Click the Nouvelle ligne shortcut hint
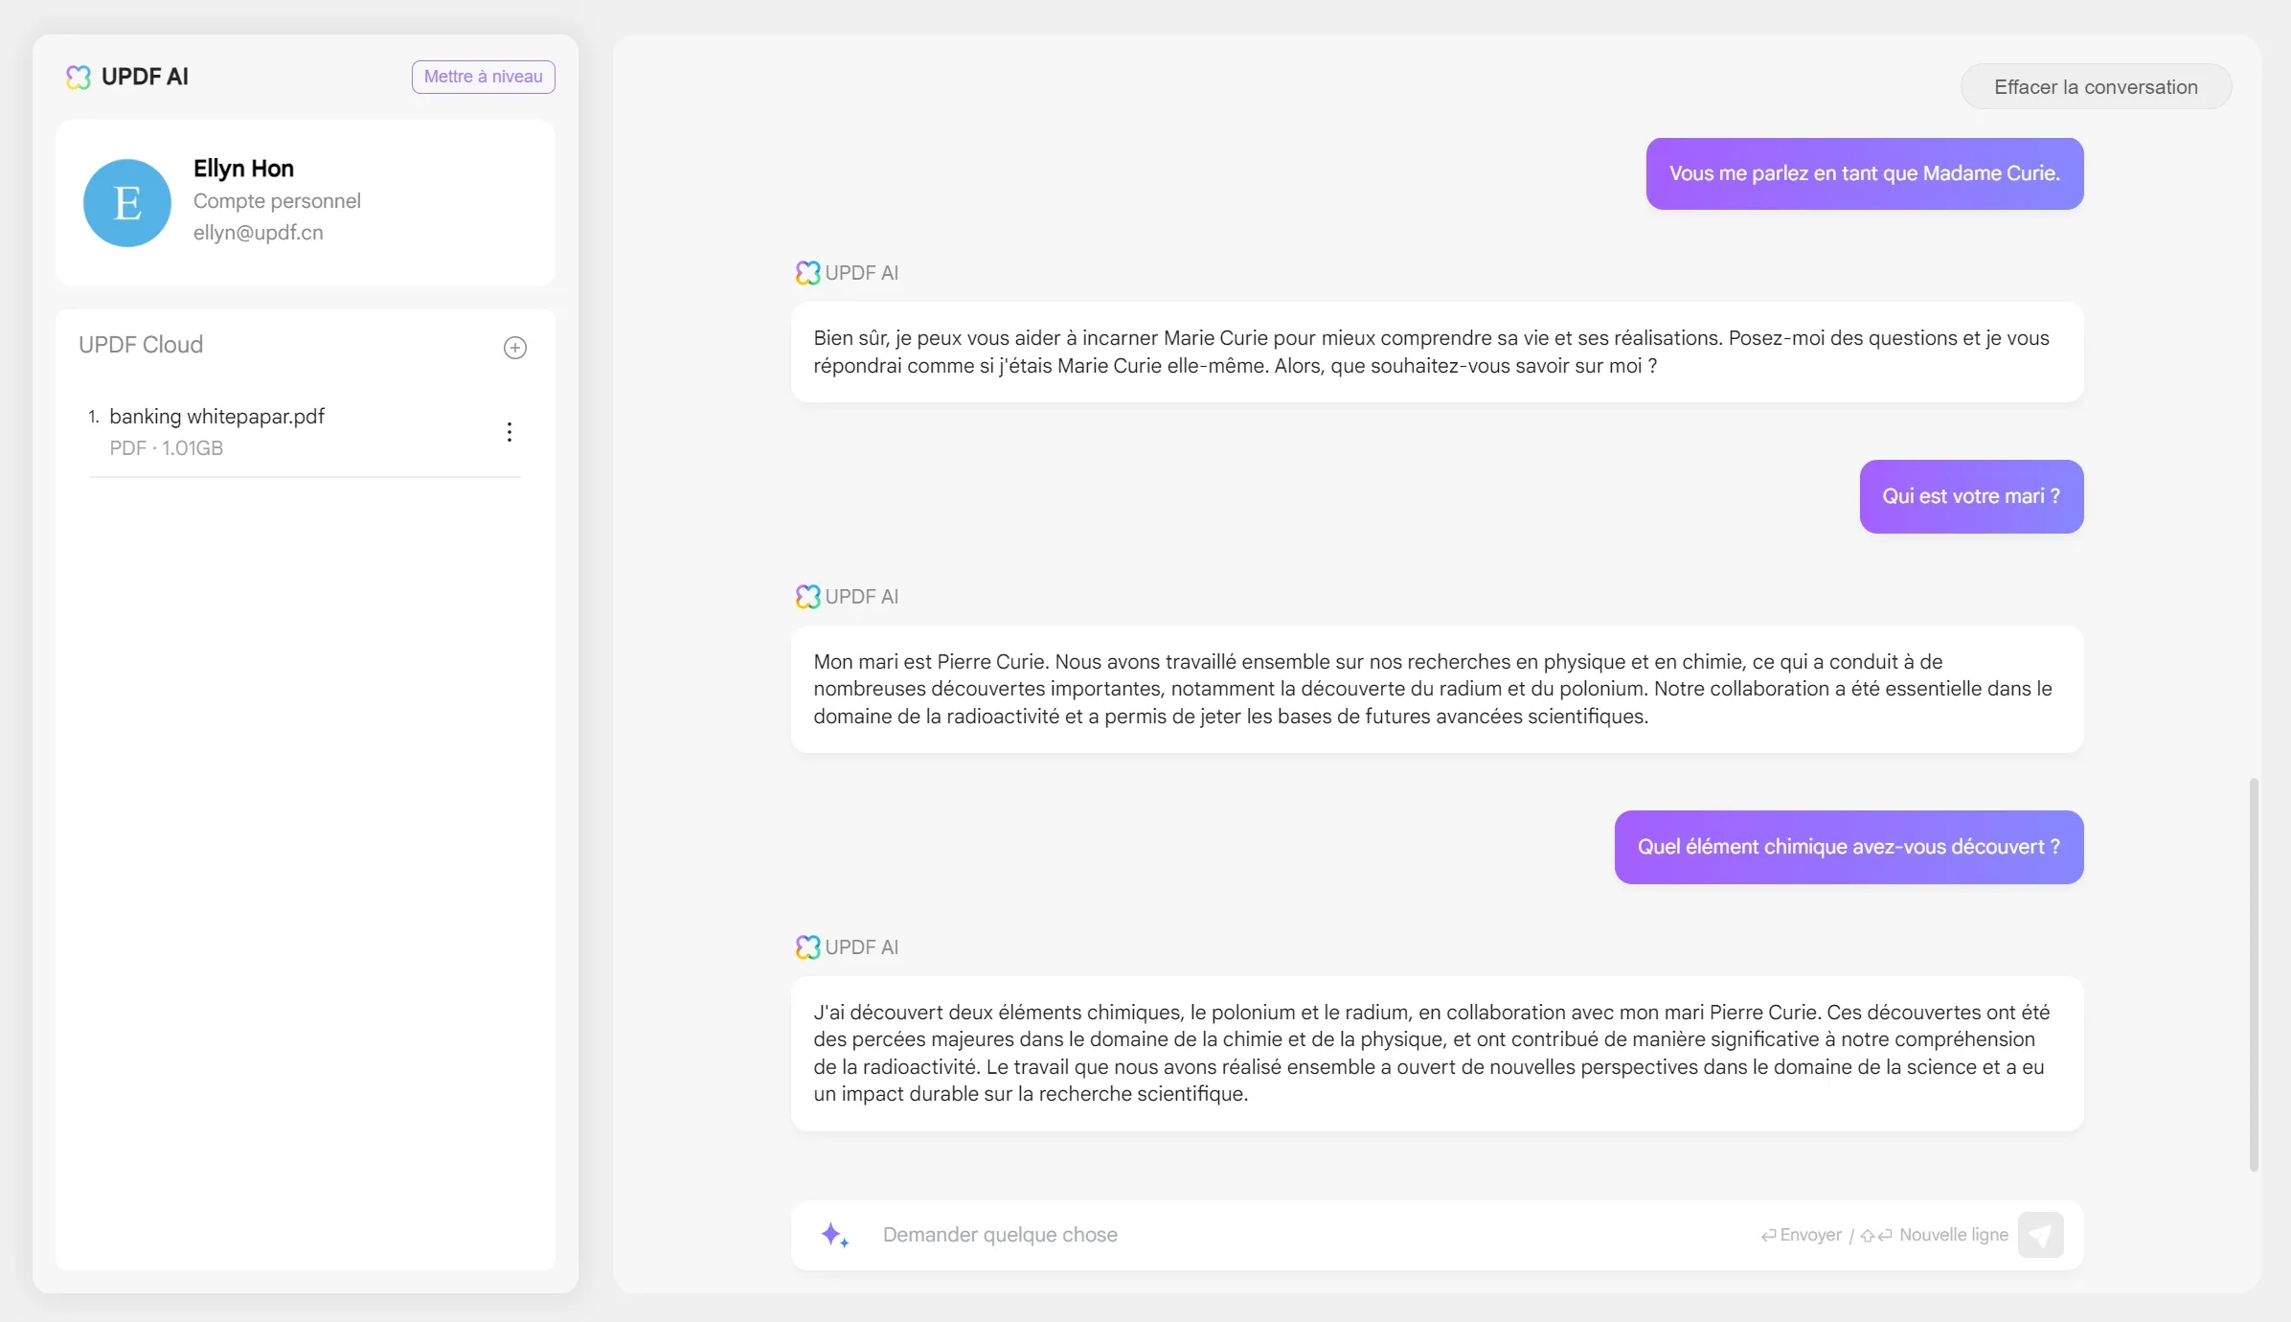The width and height of the screenshot is (2291, 1322). pyautogui.click(x=1934, y=1235)
